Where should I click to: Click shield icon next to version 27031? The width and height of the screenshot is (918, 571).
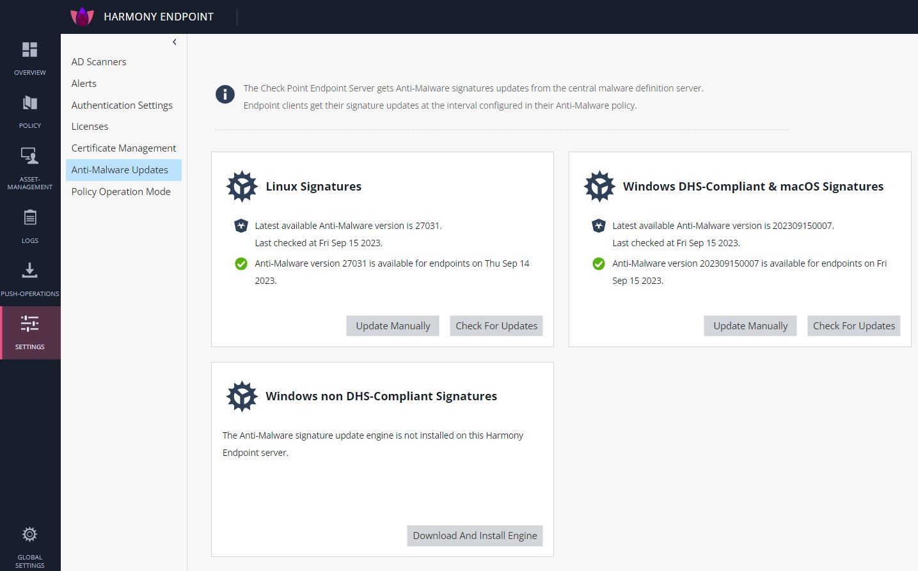click(x=241, y=226)
